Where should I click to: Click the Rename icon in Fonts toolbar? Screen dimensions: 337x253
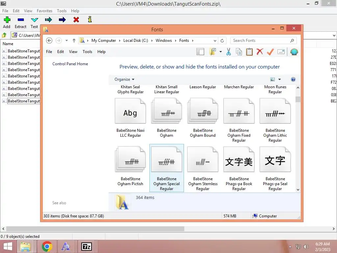pyautogui.click(x=281, y=52)
